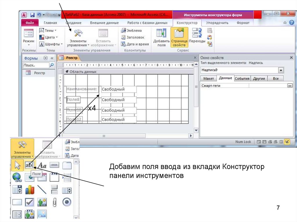The height and width of the screenshot is (222, 297).
Task: Select the Наименование: label on the form
Action: click(82, 89)
